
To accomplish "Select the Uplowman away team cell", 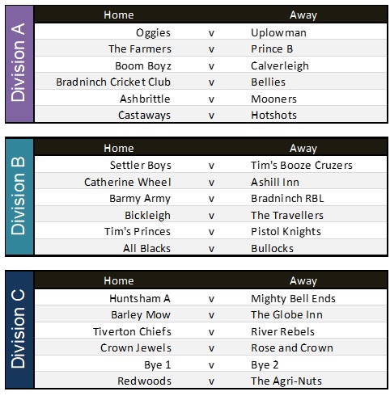I will [x=278, y=33].
